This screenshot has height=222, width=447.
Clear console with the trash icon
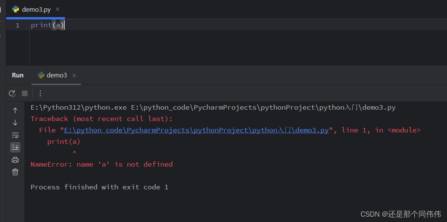[15, 172]
